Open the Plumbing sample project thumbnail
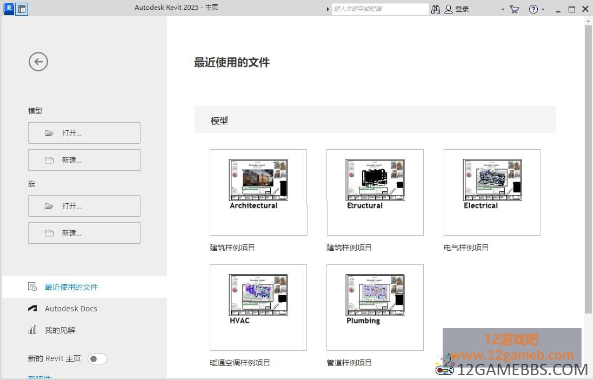The image size is (594, 380). click(x=375, y=307)
